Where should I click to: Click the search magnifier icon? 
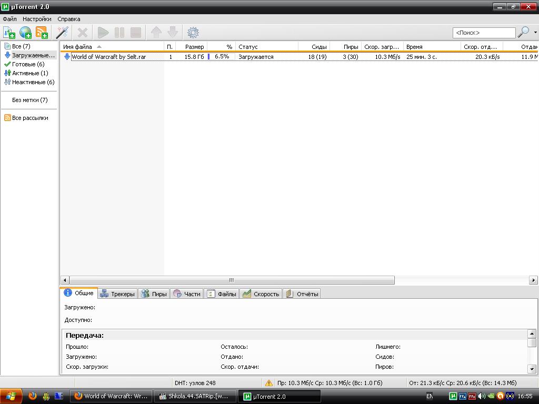click(x=524, y=32)
